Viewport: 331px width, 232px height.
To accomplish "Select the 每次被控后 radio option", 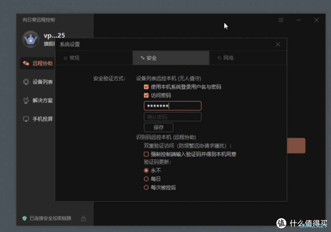I will coord(146,188).
